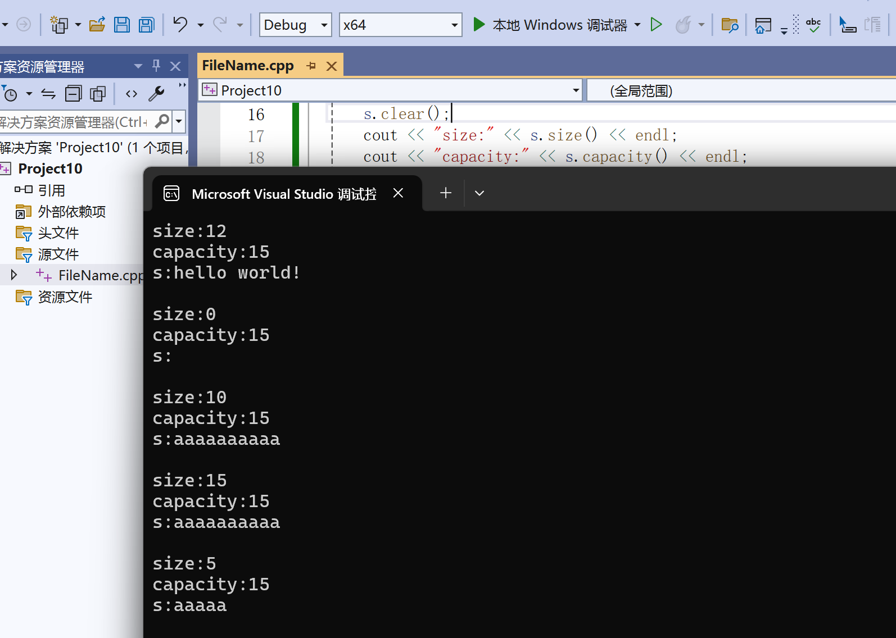Open the search options dropdown in Solution Explorer

pyautogui.click(x=179, y=121)
